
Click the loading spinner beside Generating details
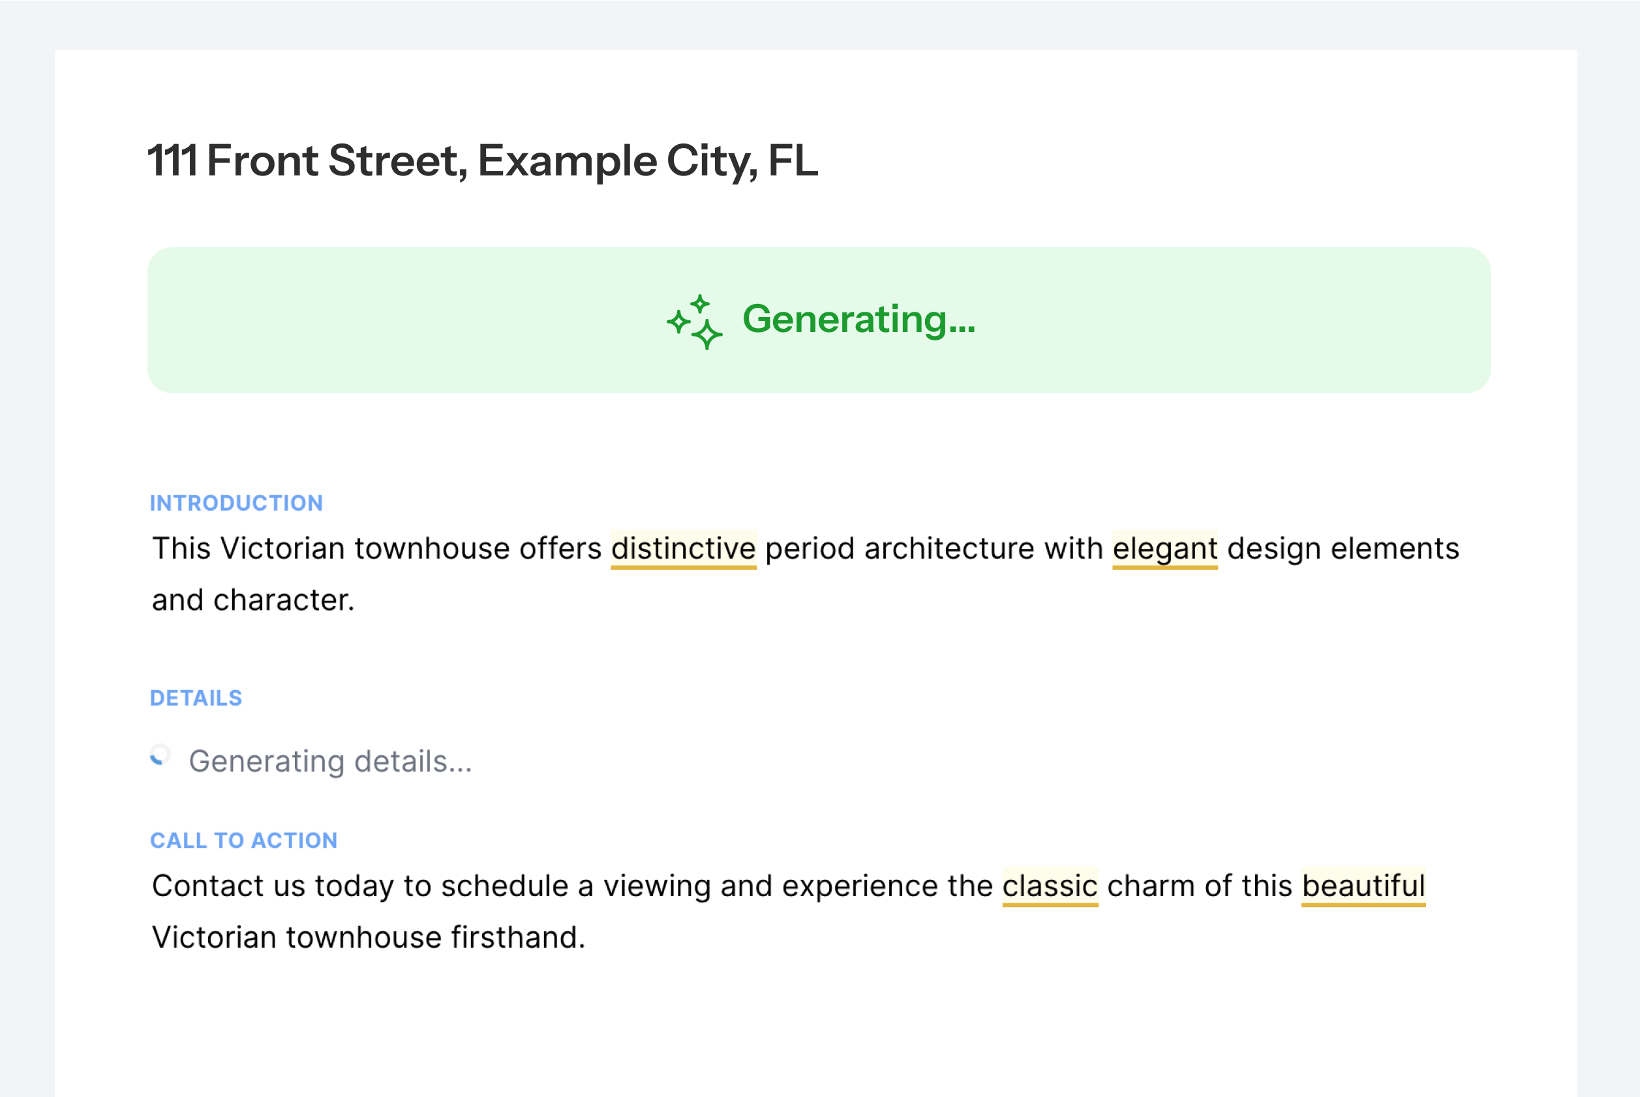(160, 757)
